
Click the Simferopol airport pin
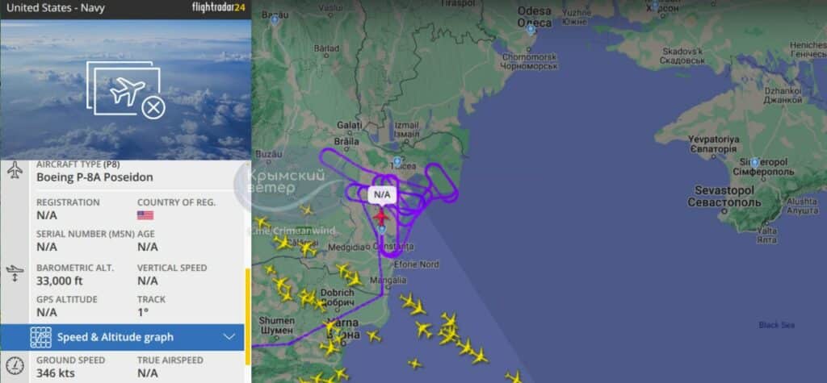tap(755, 162)
